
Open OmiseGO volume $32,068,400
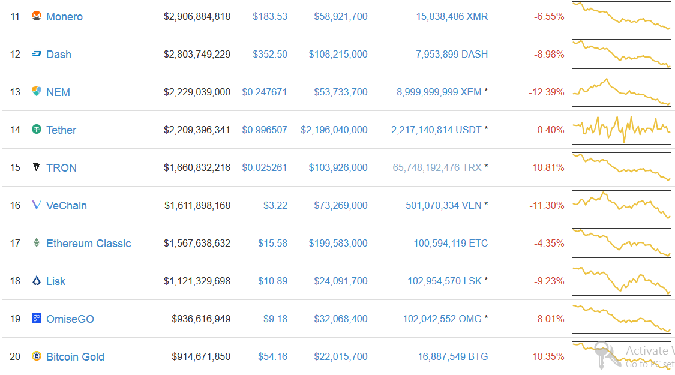click(x=340, y=319)
